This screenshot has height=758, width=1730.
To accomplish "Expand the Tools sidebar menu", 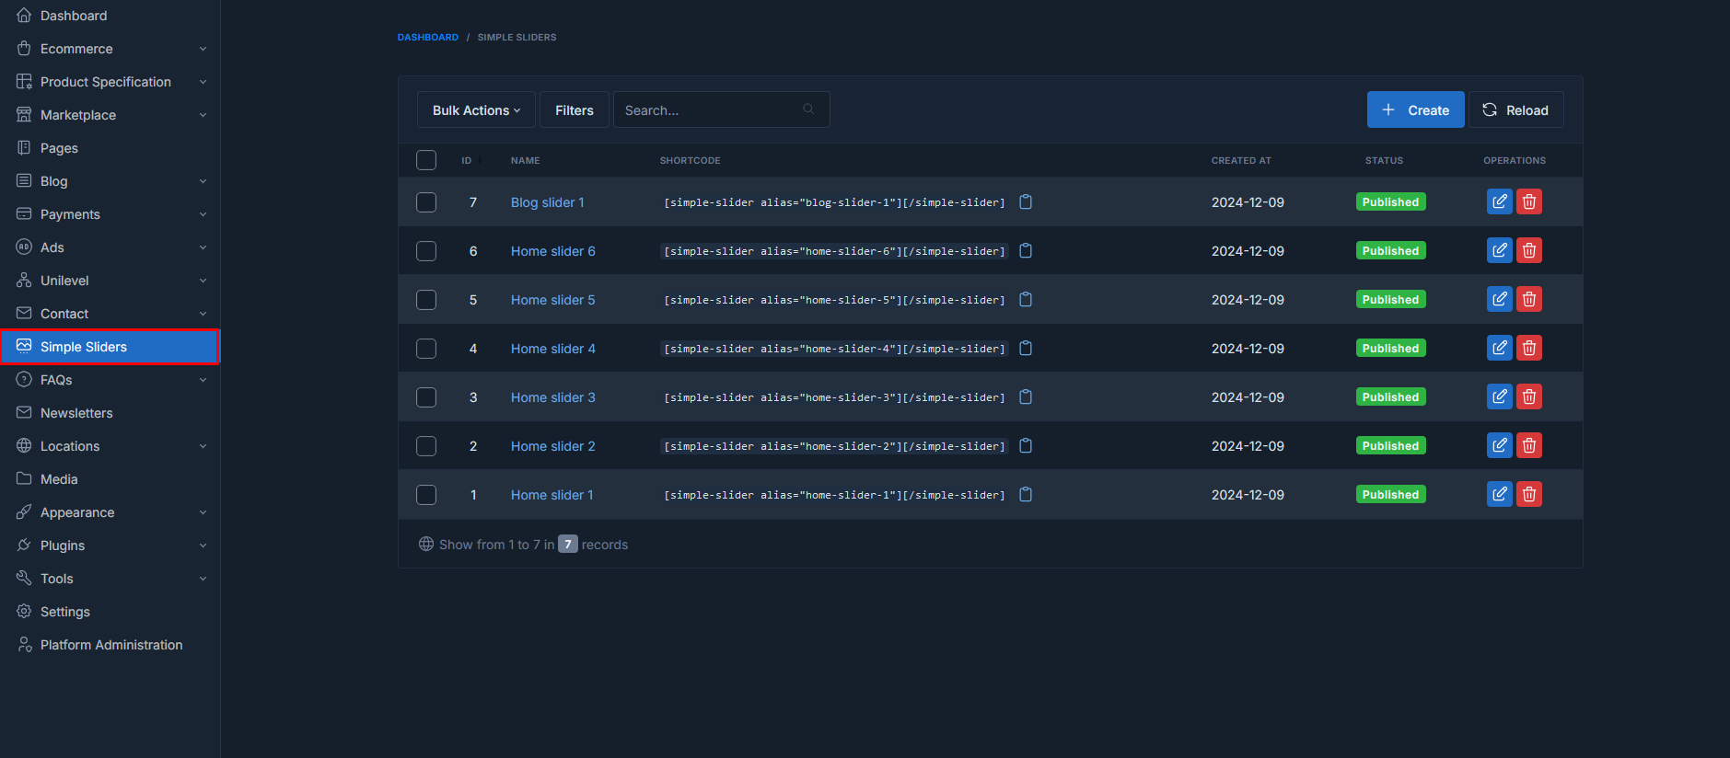I will coord(110,579).
